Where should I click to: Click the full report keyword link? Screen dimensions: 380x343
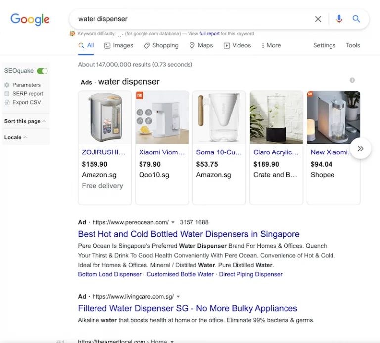pyautogui.click(x=209, y=34)
